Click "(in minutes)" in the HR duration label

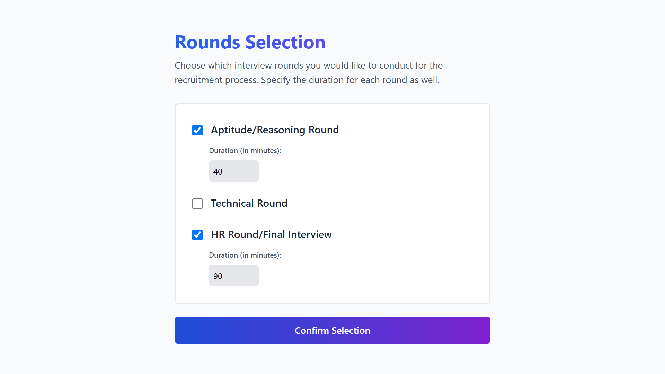pos(260,255)
